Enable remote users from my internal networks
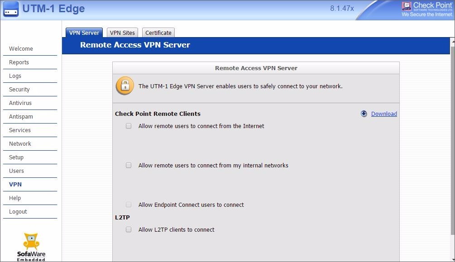 129,165
